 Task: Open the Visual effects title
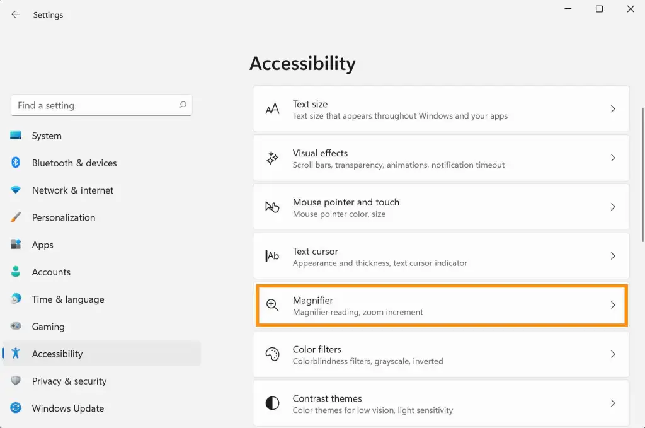[x=320, y=153]
